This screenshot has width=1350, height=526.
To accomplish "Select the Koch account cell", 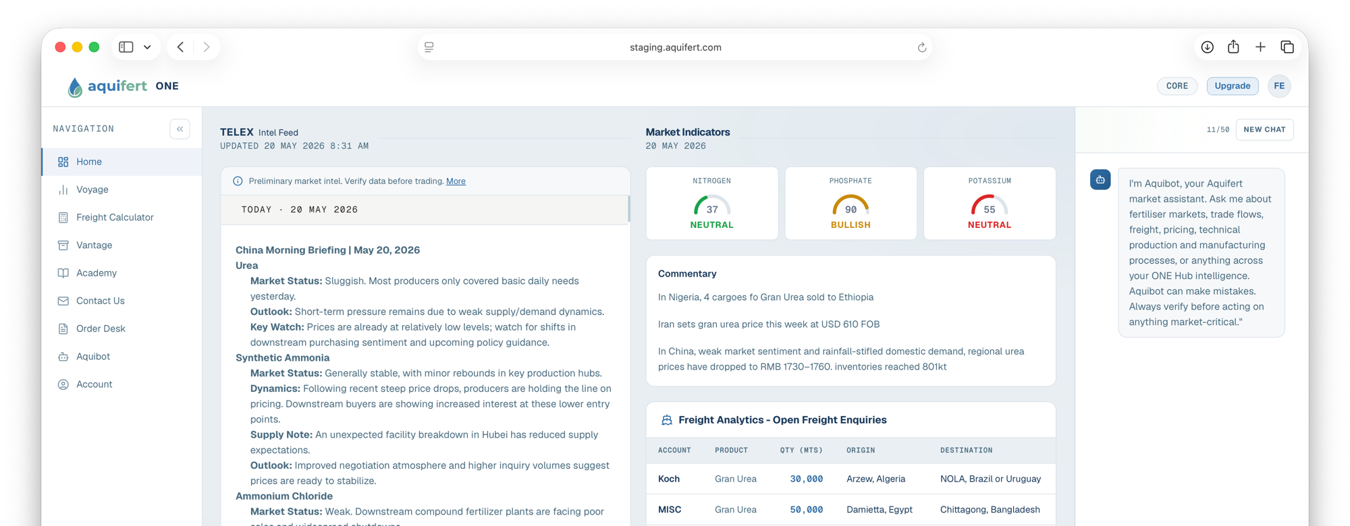I will (x=669, y=479).
